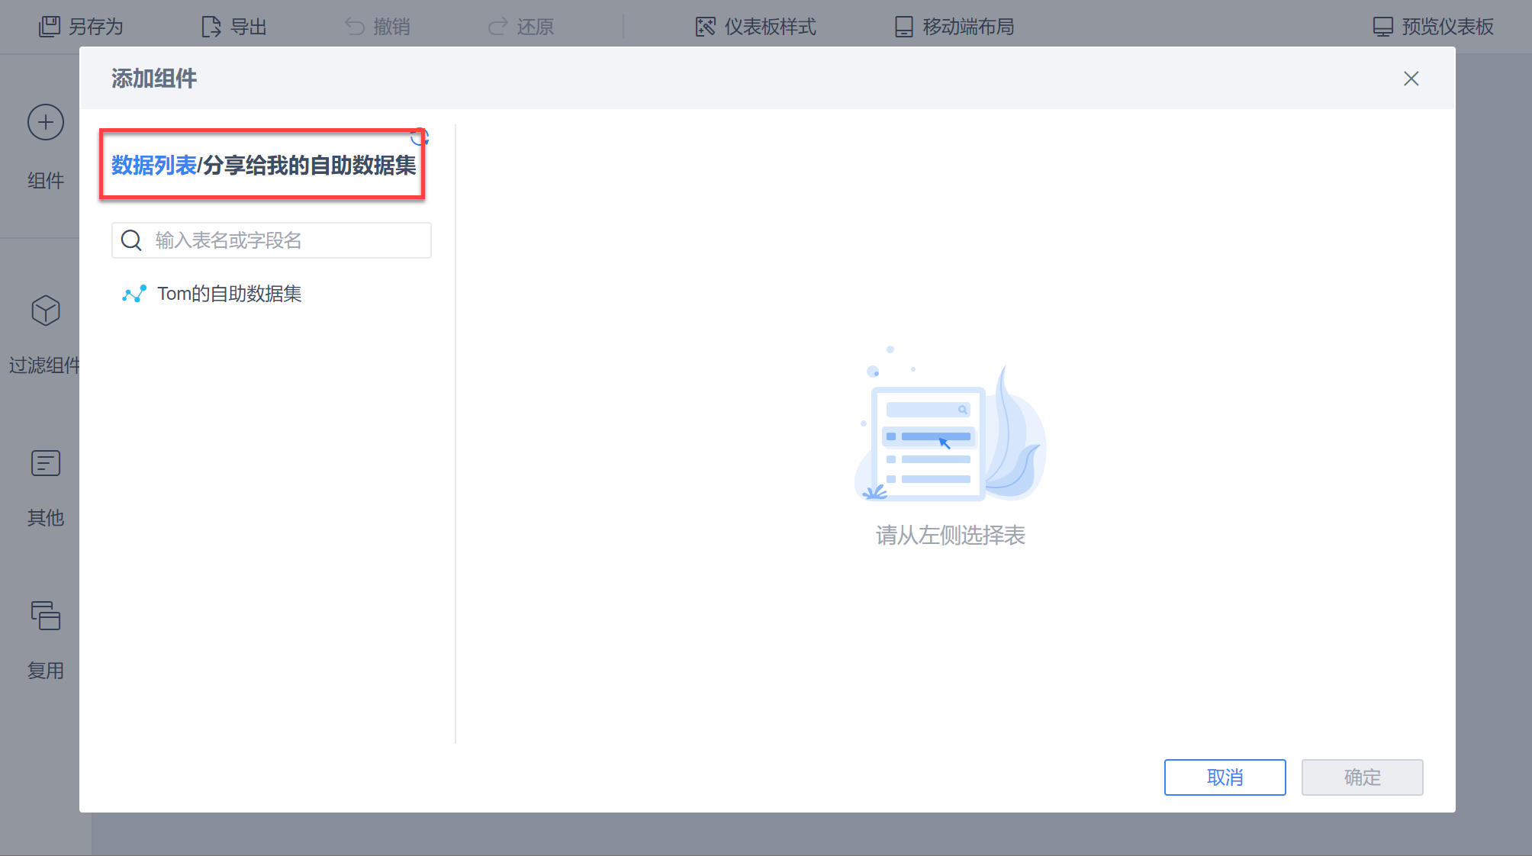1532x856 pixels.
Task: Close the Add Component dialog
Action: pos(1411,79)
